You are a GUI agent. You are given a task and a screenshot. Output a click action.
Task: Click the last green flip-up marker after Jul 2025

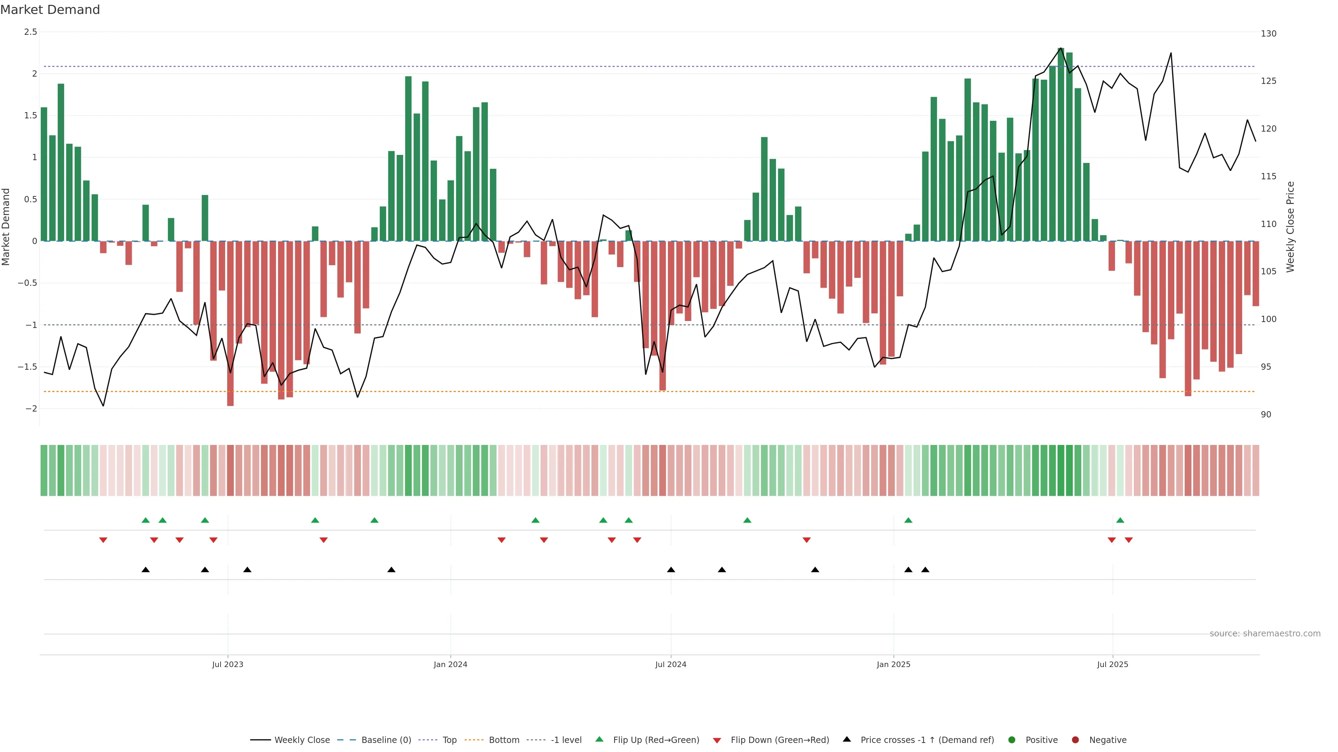coord(1120,520)
